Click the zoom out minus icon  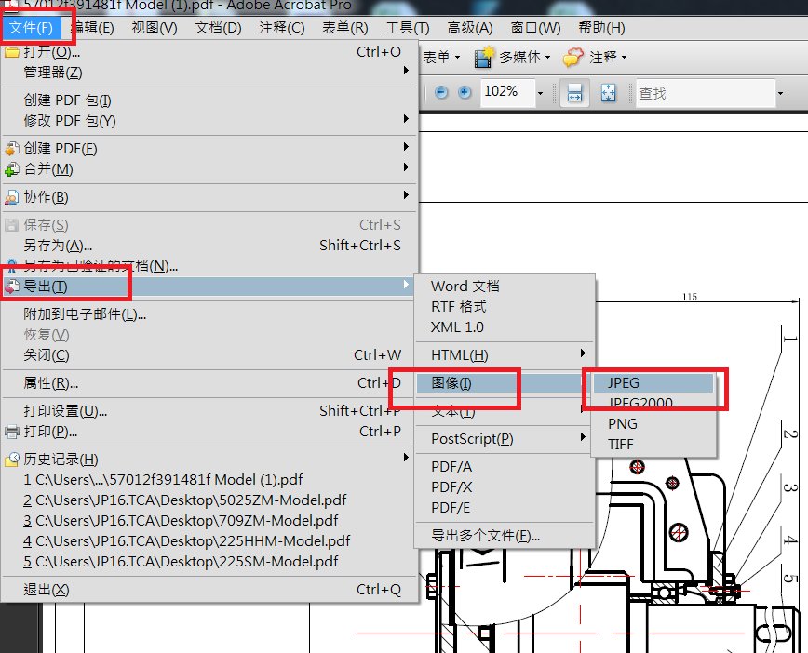pyautogui.click(x=441, y=92)
